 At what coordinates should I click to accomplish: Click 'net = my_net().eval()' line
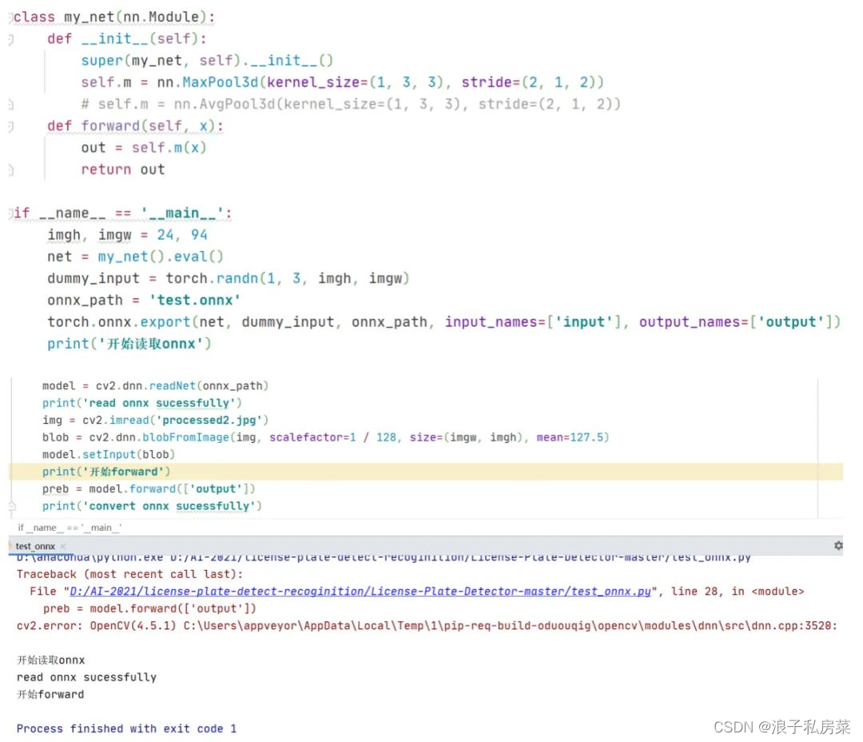point(135,257)
